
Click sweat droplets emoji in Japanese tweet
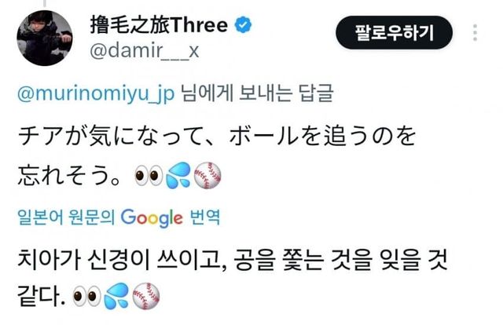[x=178, y=175]
